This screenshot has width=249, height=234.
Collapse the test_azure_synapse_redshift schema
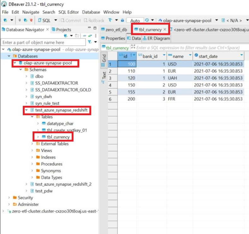point(26,110)
